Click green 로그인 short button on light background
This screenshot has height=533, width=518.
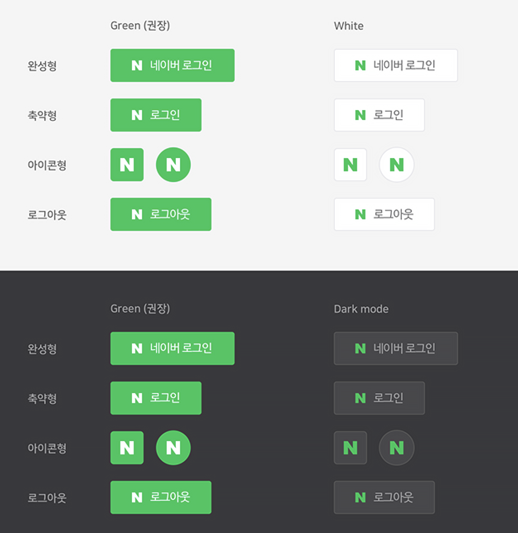tap(156, 115)
